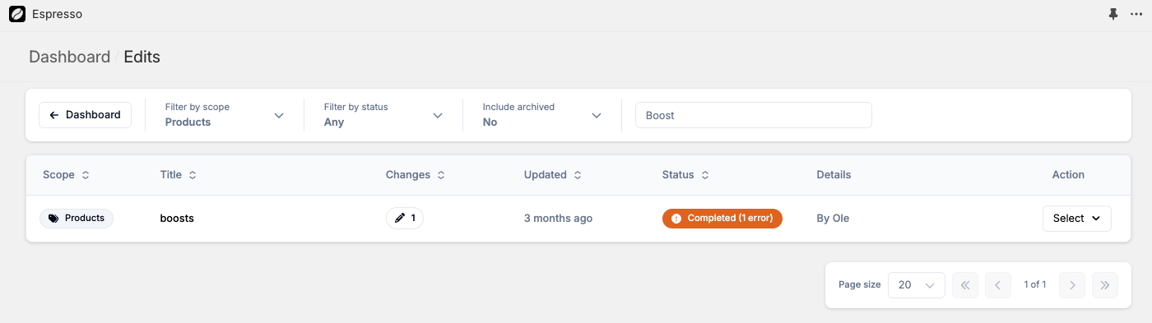Go back with the Dashboard button
Screen dimensions: 1152x323
point(85,115)
